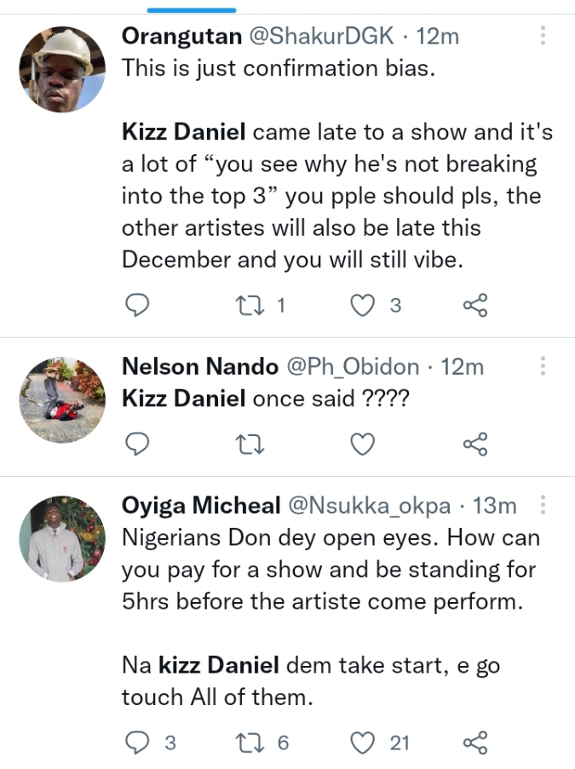575x769 pixels.
Task: Open the more options menu on Oyiga Micheal's tweet
Action: pos(543,505)
